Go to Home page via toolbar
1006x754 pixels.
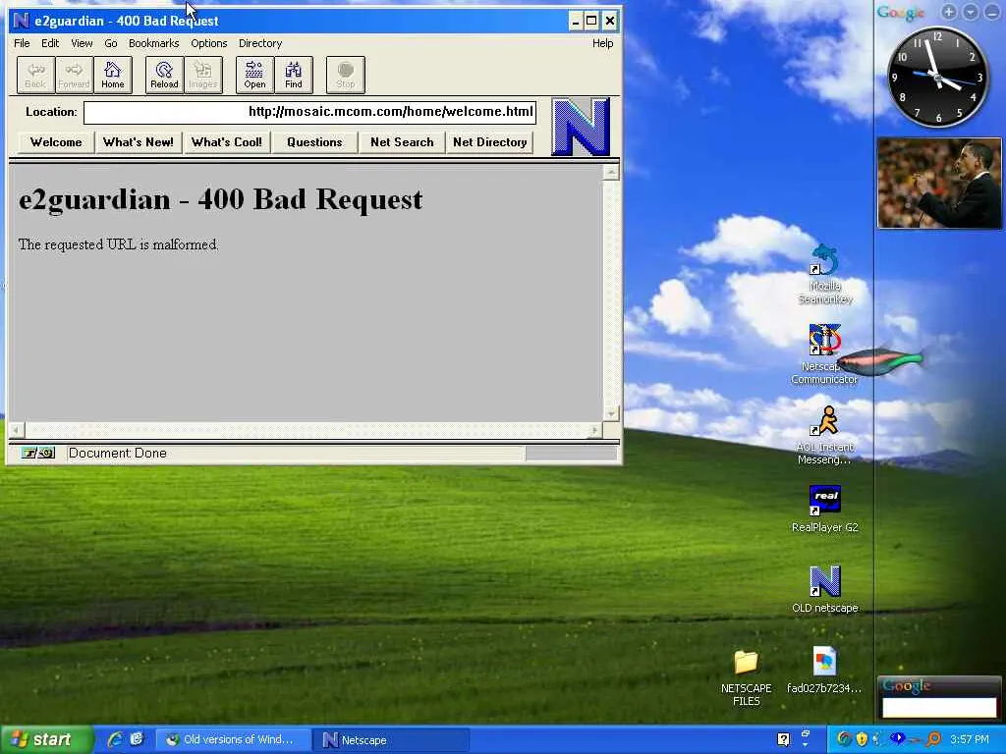pyautogui.click(x=113, y=75)
